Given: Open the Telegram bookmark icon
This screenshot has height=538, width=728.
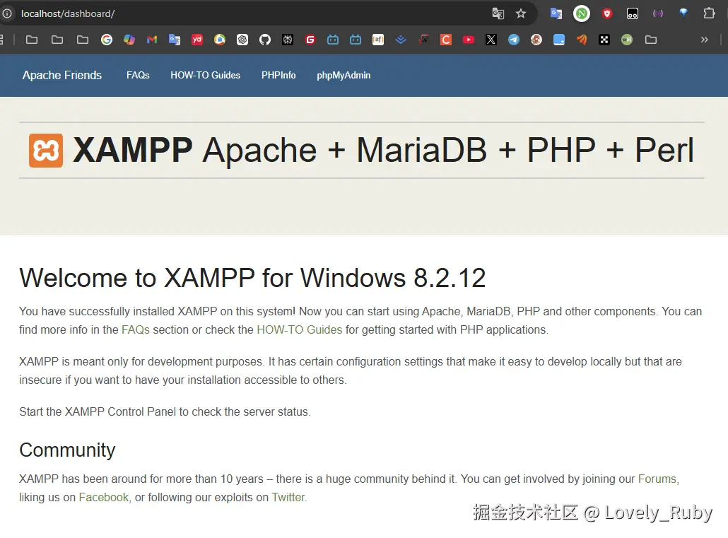Looking at the screenshot, I should [514, 40].
